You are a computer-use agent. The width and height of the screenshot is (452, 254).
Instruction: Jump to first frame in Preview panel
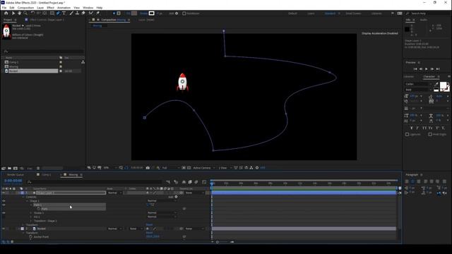415,69
